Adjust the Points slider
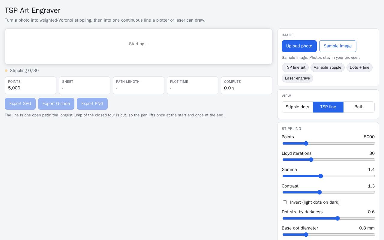384x240 pixels. [328, 143]
